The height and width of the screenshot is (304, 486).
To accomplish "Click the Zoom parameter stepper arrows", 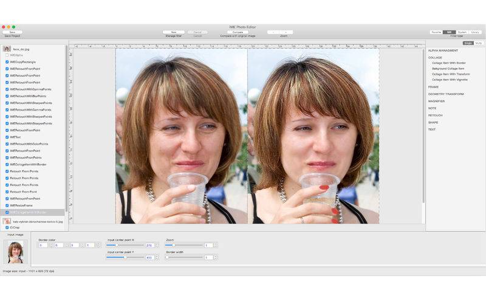I will (x=216, y=246).
